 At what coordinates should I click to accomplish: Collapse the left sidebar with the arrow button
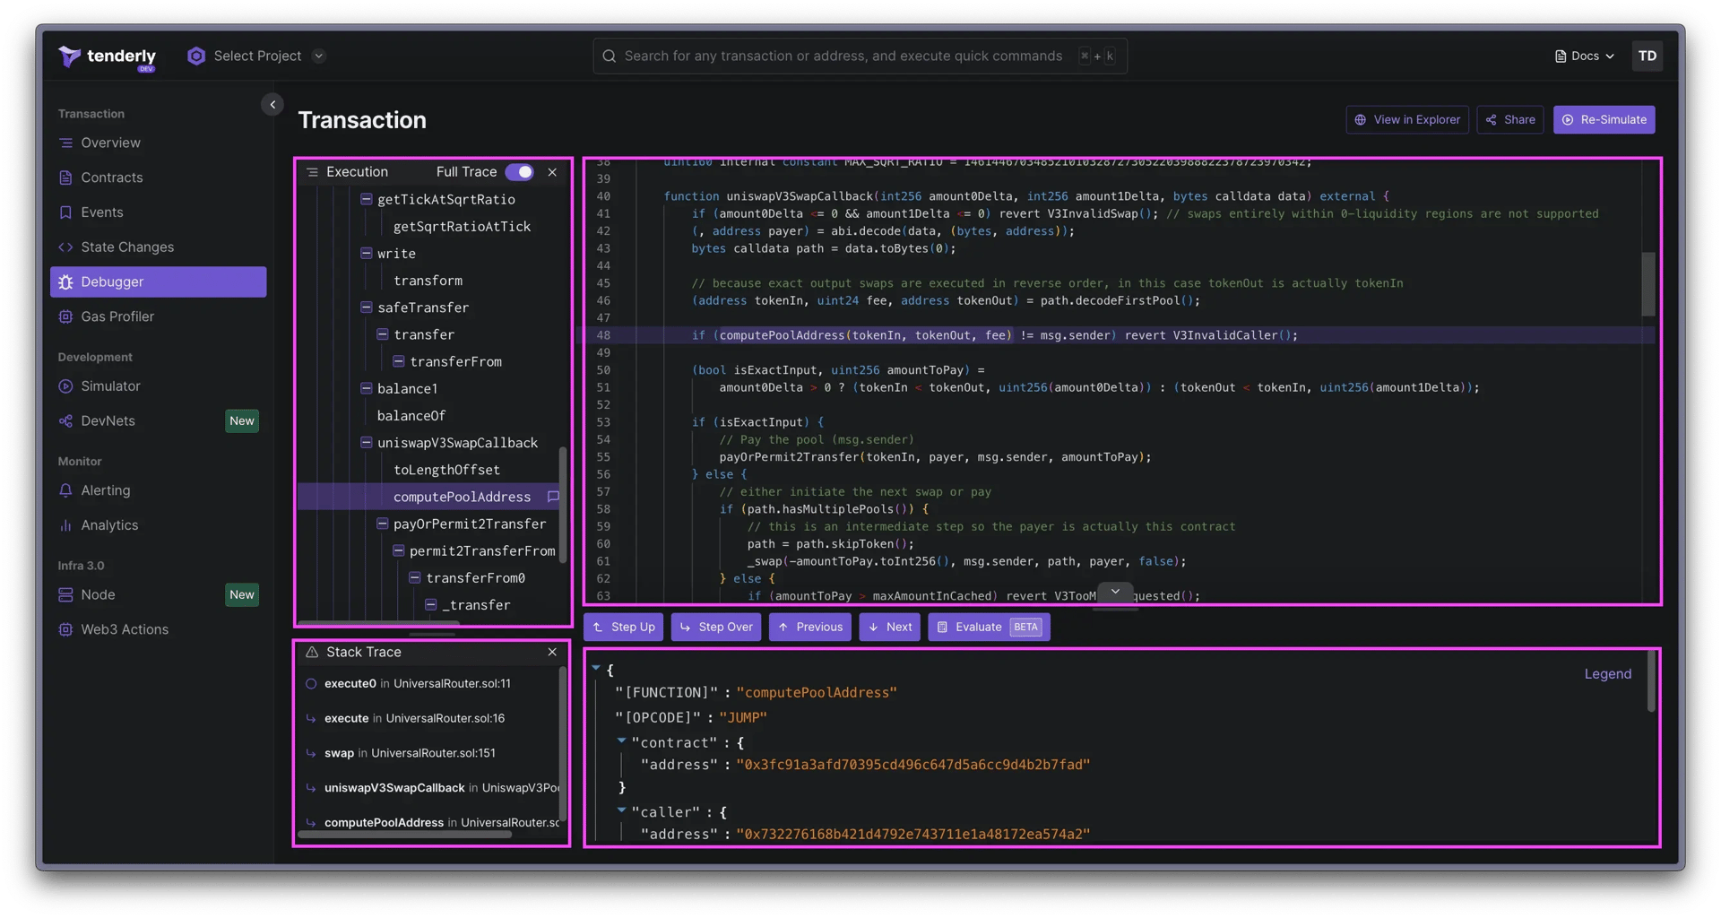pos(272,105)
